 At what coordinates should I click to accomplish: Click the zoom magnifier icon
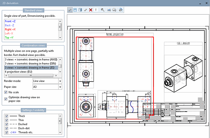tap(102, 10)
